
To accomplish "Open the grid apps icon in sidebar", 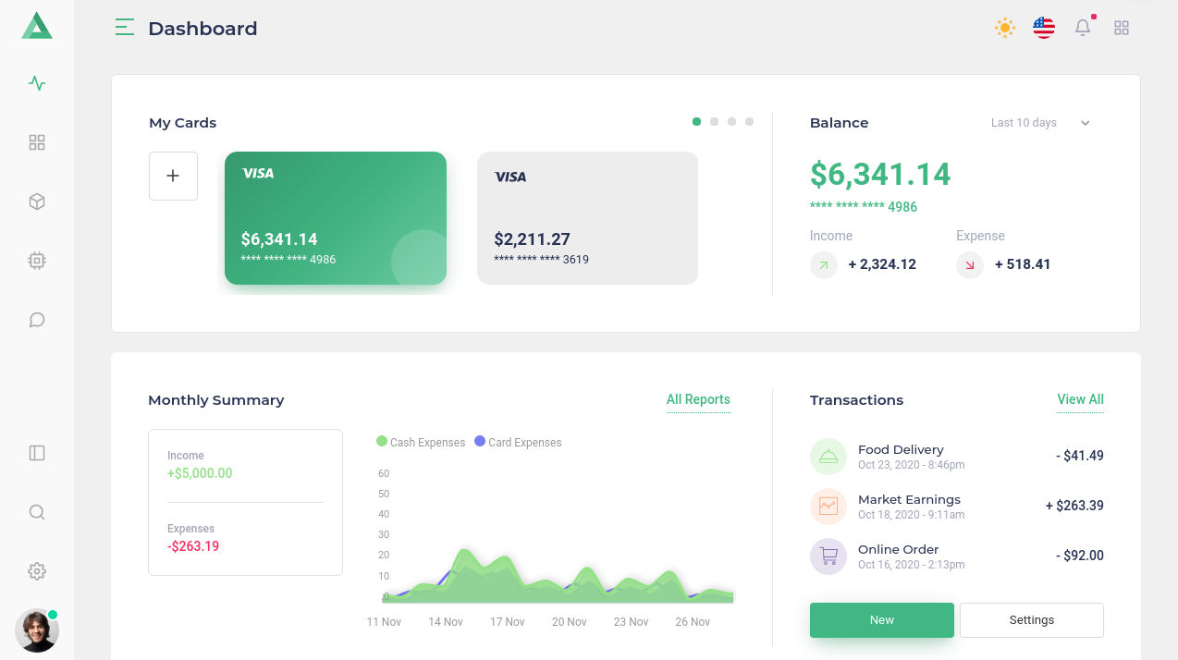I will (37, 142).
